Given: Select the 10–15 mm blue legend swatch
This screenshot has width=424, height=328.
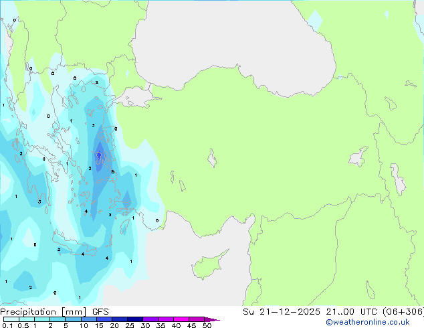Looking at the screenshot, I should [88, 319].
